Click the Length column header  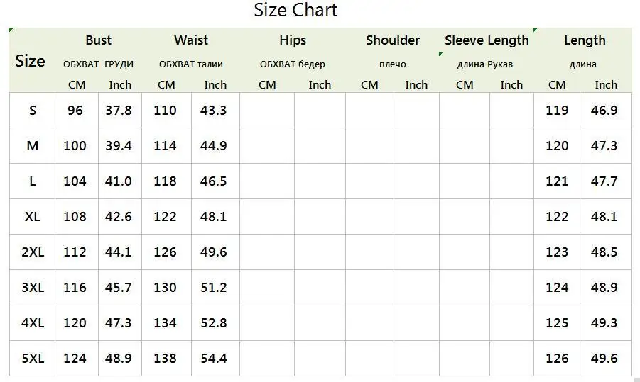click(585, 40)
